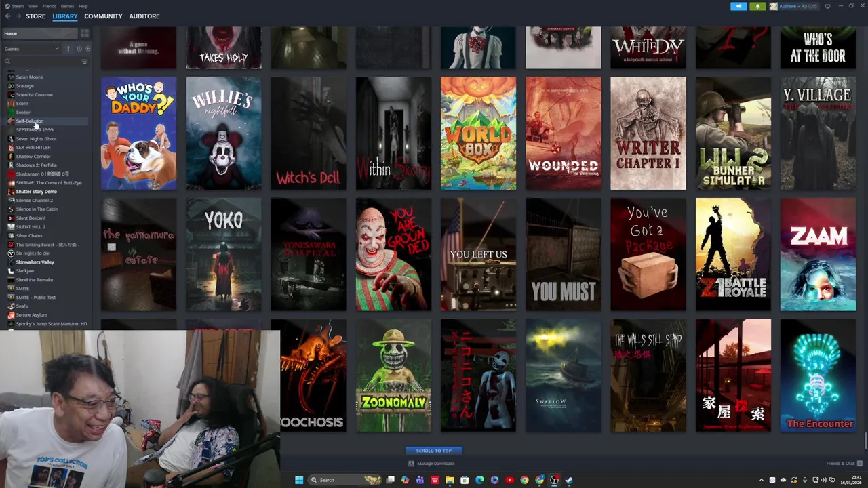Viewport: 868px width, 488px height.
Task: Switch to Big Picture display mode icon
Action: click(x=827, y=6)
